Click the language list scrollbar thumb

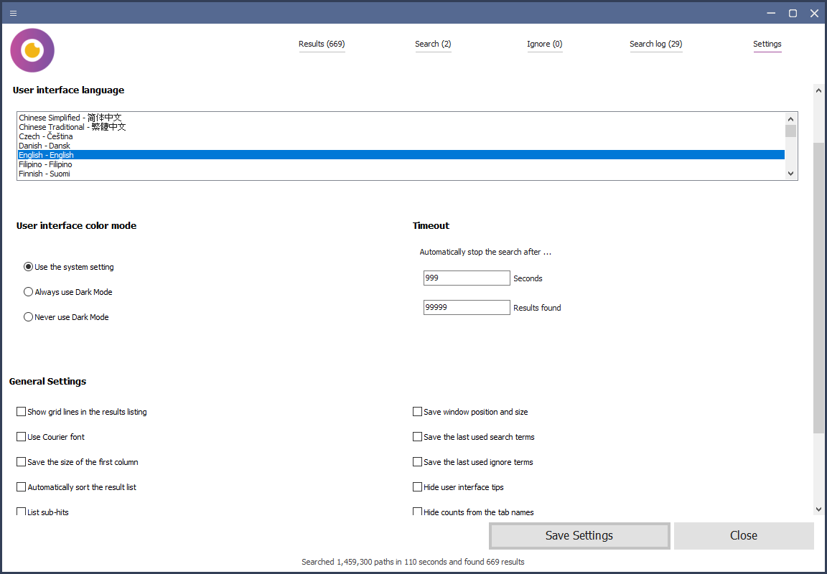[790, 131]
